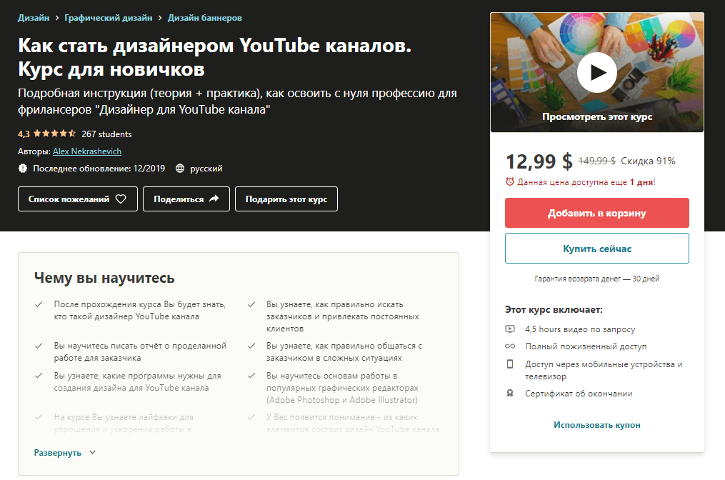Click Использовать купон link

coord(597,424)
